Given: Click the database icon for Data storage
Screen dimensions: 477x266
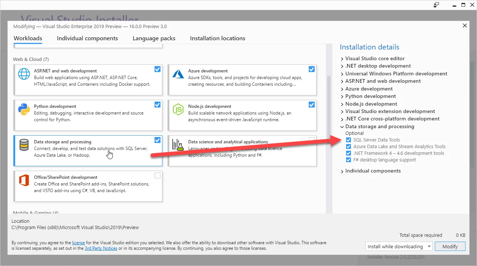Looking at the screenshot, I should pos(24,145).
